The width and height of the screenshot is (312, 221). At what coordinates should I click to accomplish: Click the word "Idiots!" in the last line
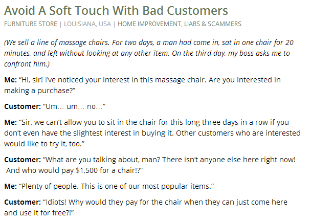pos(56,202)
